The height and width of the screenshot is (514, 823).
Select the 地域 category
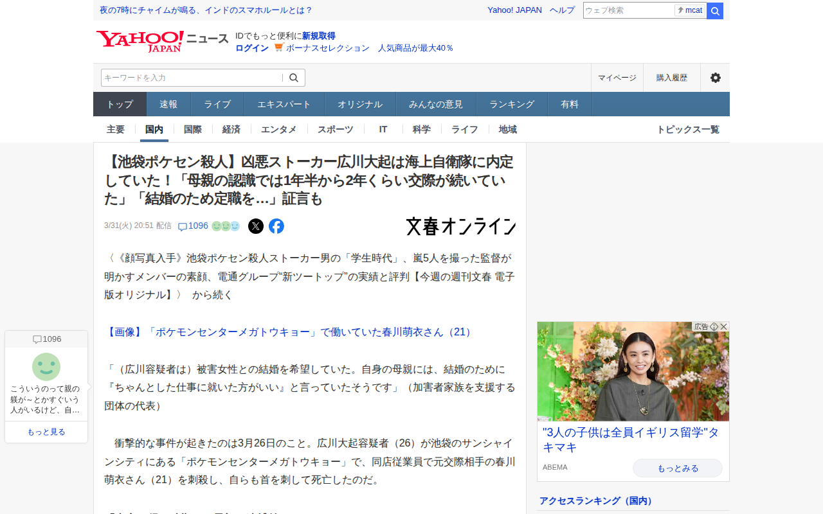click(x=508, y=129)
